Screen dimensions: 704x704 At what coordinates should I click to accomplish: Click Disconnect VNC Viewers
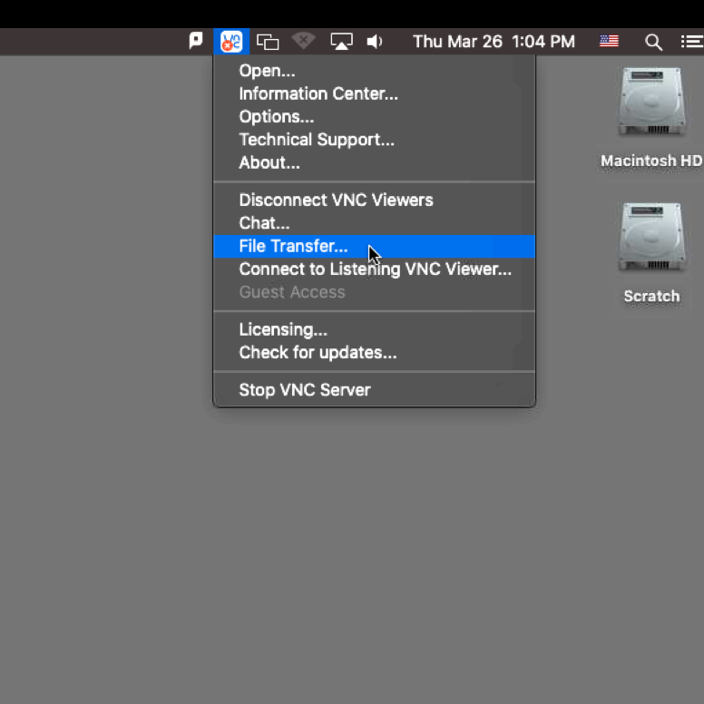(374, 200)
